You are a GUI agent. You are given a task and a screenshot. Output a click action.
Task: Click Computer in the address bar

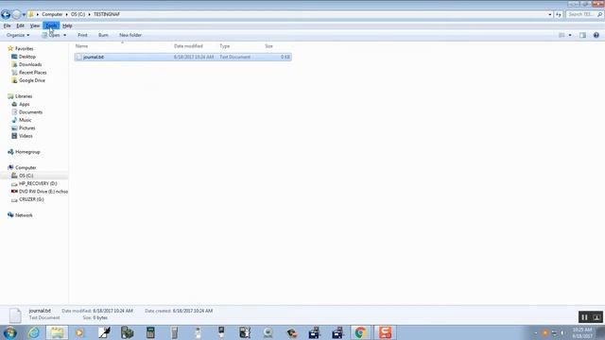pyautogui.click(x=52, y=14)
